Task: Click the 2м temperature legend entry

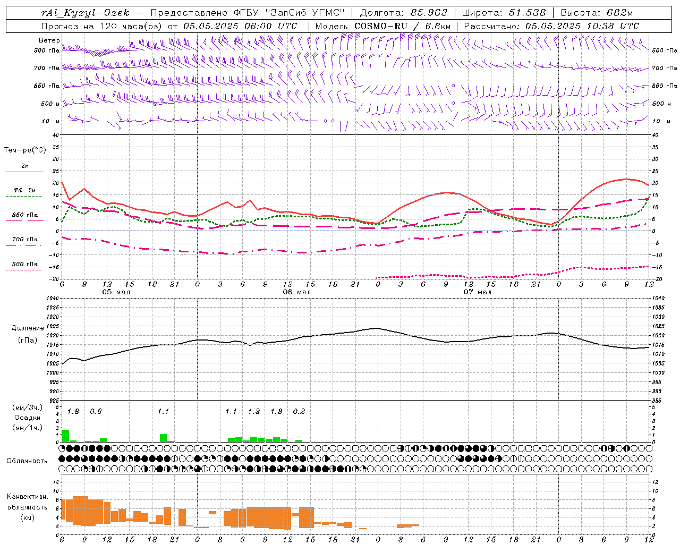Action: coord(25,166)
